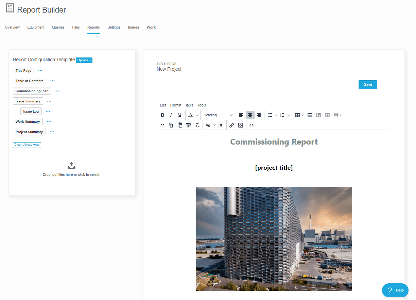Click the table row header icon
The height and width of the screenshot is (300, 416).
318,115
